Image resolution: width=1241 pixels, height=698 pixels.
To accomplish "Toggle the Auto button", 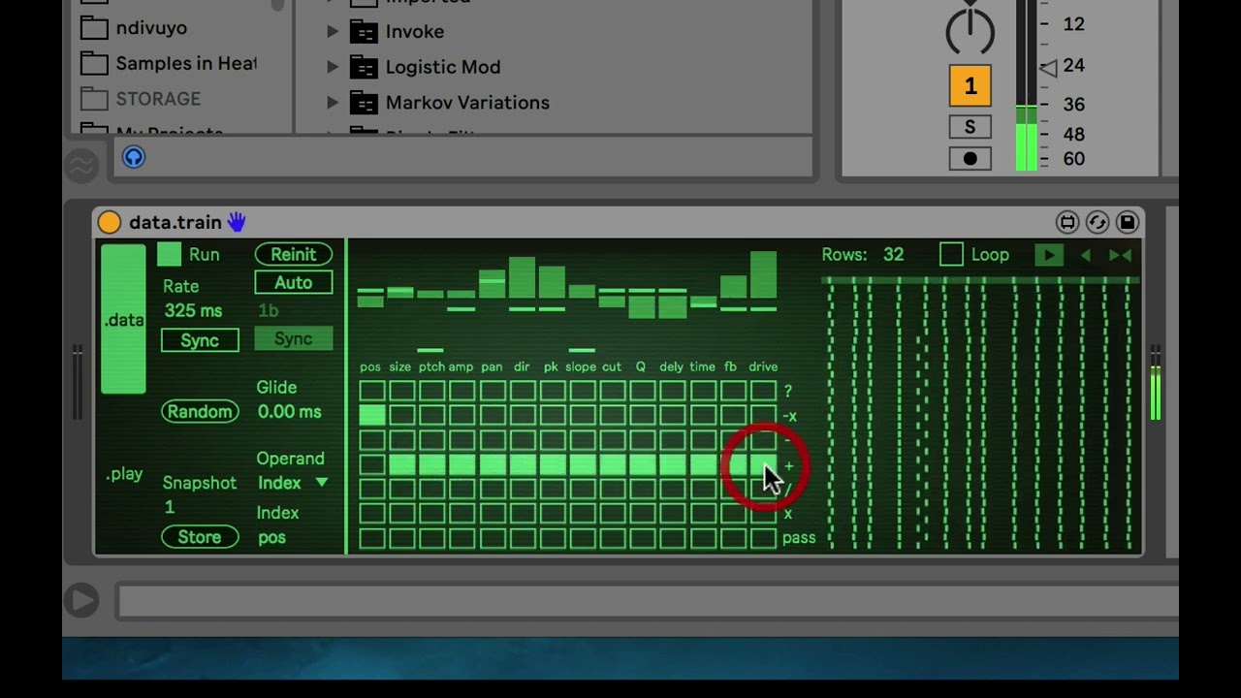I will tap(293, 283).
